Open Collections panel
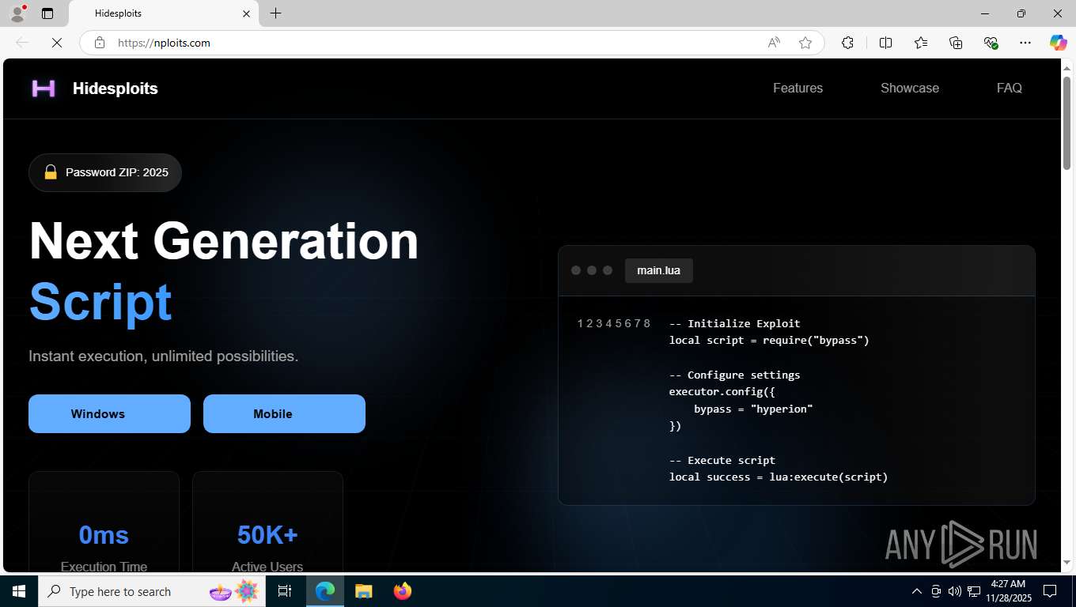1076x607 pixels. [x=956, y=43]
